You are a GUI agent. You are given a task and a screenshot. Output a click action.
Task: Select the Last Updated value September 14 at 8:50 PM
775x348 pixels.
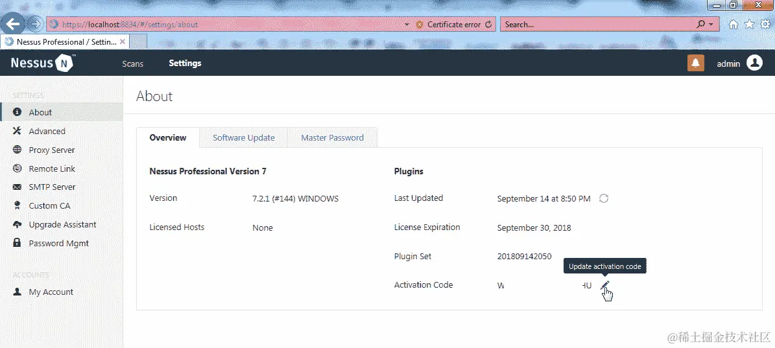coord(543,198)
